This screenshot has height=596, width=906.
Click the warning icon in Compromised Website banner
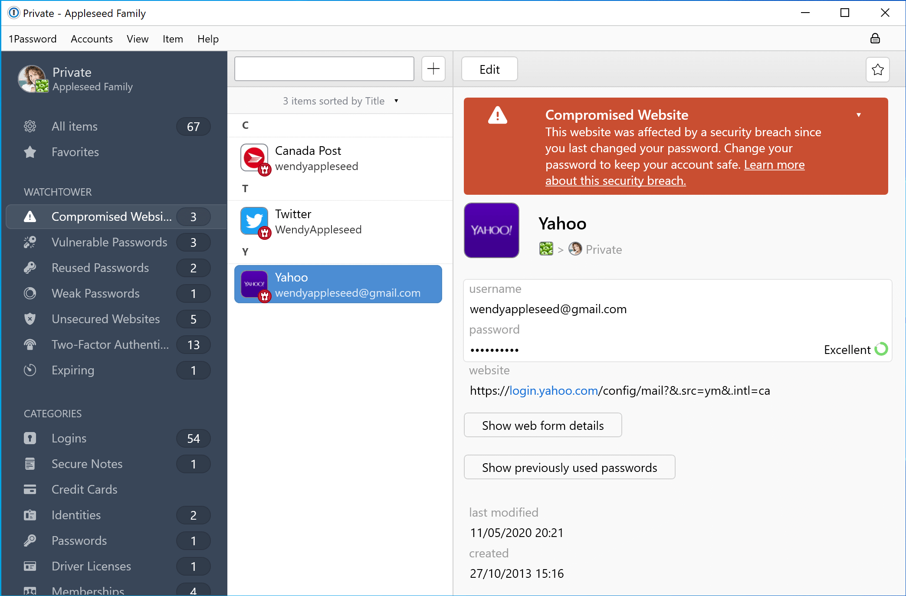[x=498, y=115]
